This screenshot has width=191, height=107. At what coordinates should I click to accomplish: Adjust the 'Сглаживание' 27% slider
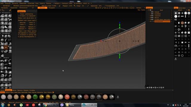click(113, 6)
